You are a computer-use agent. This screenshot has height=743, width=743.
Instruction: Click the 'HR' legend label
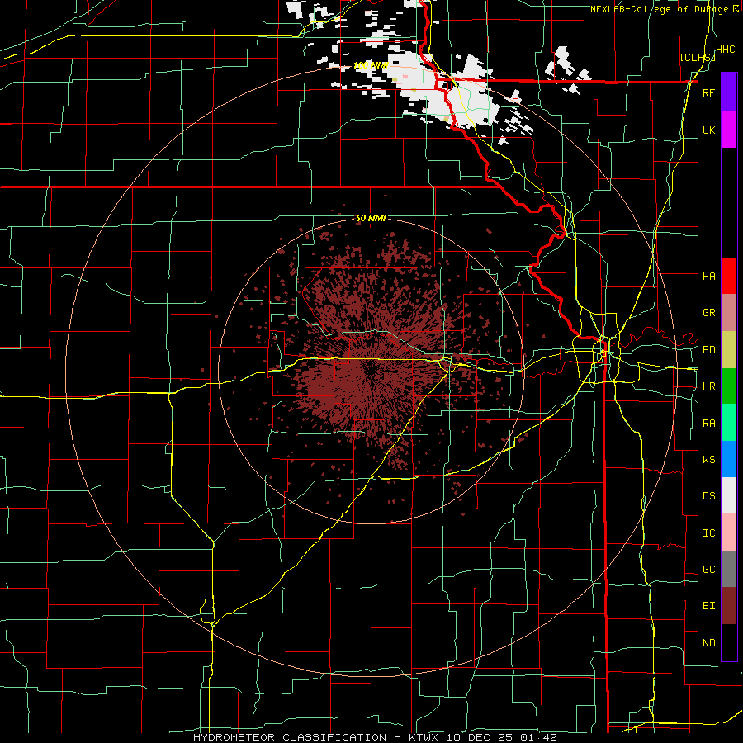coord(708,386)
